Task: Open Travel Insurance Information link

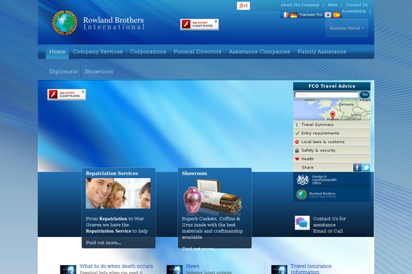Action: (x=311, y=269)
